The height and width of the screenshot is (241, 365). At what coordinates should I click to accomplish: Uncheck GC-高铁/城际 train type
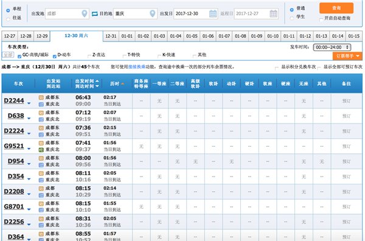point(19,56)
